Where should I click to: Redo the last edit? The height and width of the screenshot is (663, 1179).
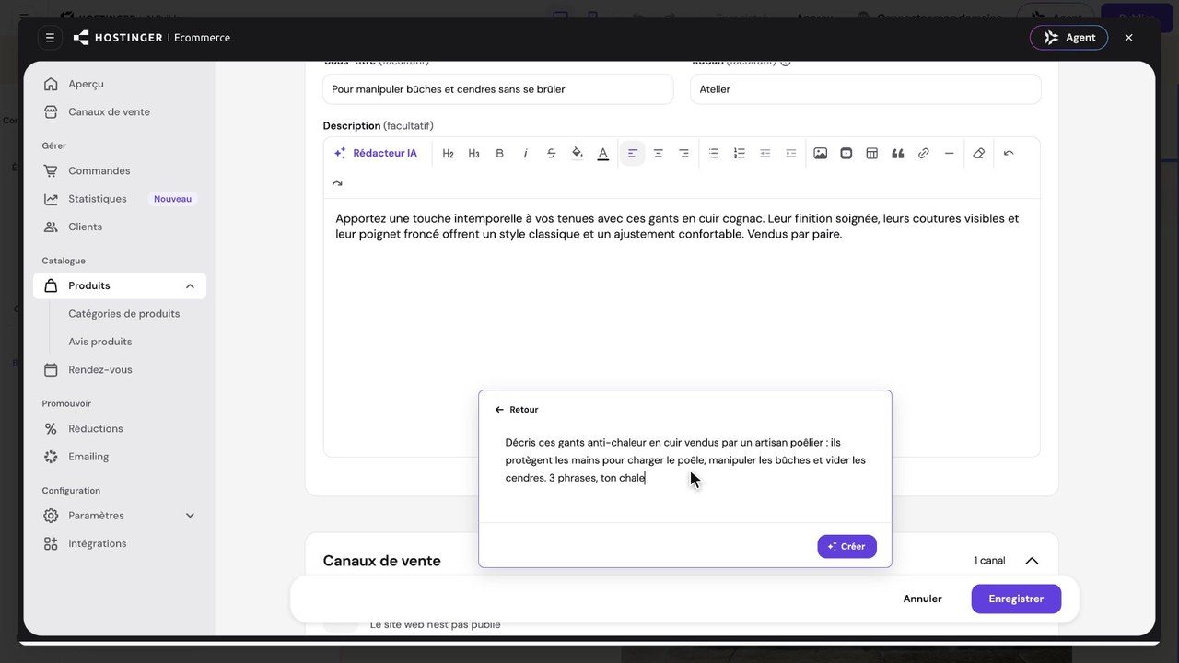coord(337,183)
